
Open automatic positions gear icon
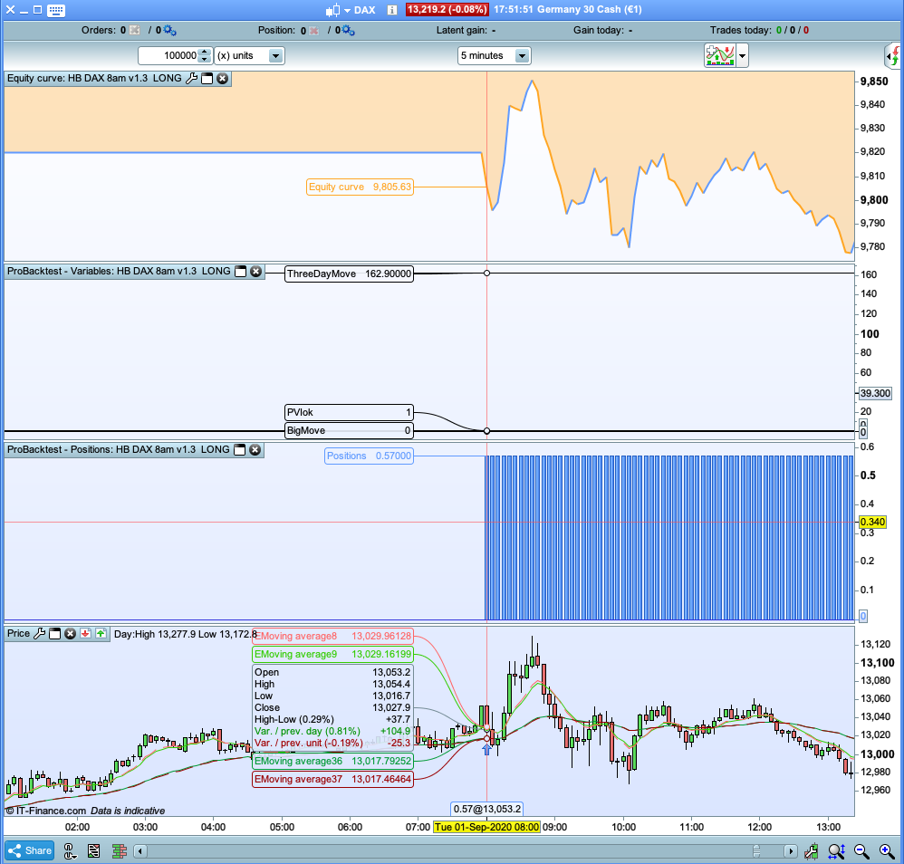click(x=348, y=30)
